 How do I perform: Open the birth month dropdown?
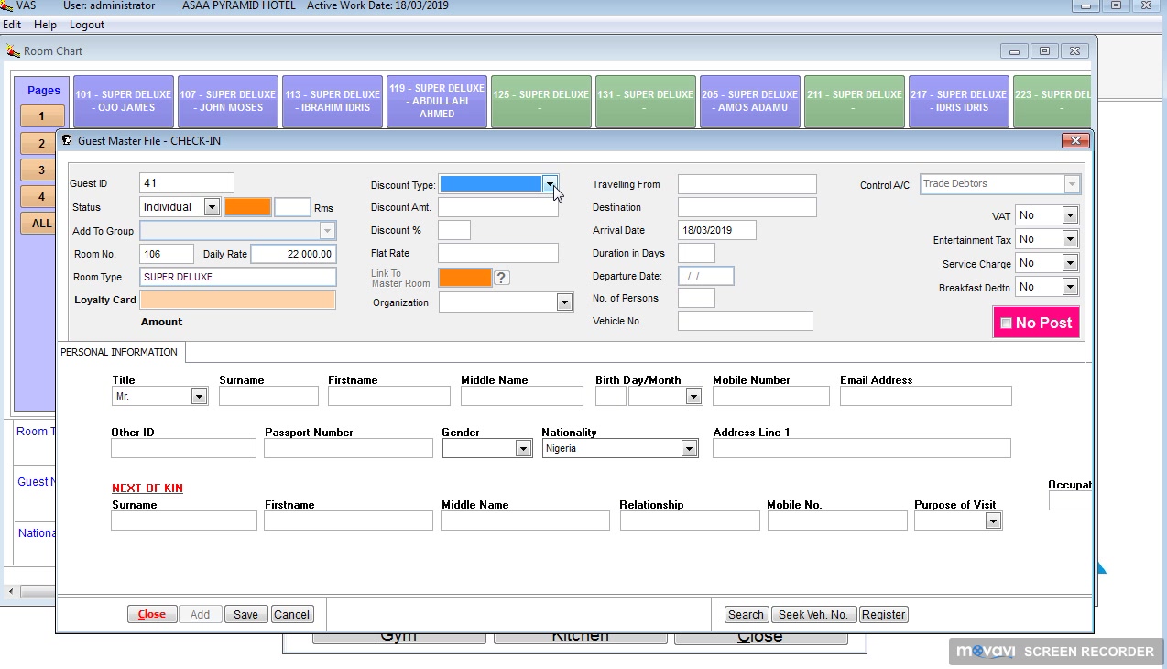click(693, 397)
